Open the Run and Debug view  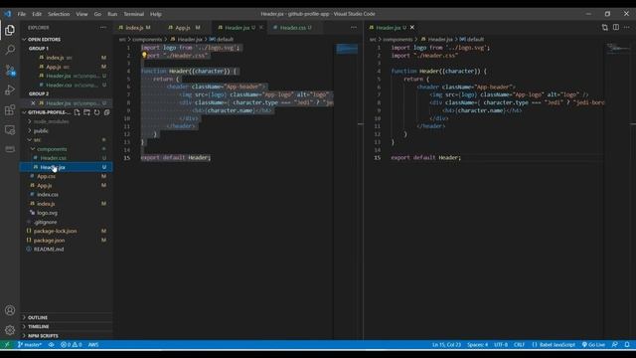[10, 89]
